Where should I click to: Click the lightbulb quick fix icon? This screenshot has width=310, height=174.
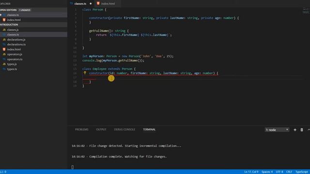tap(85, 73)
